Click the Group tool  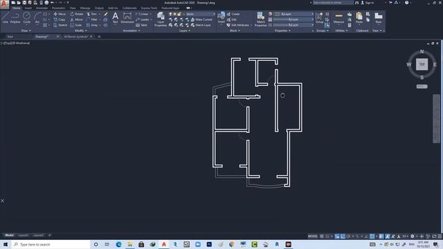[319, 18]
